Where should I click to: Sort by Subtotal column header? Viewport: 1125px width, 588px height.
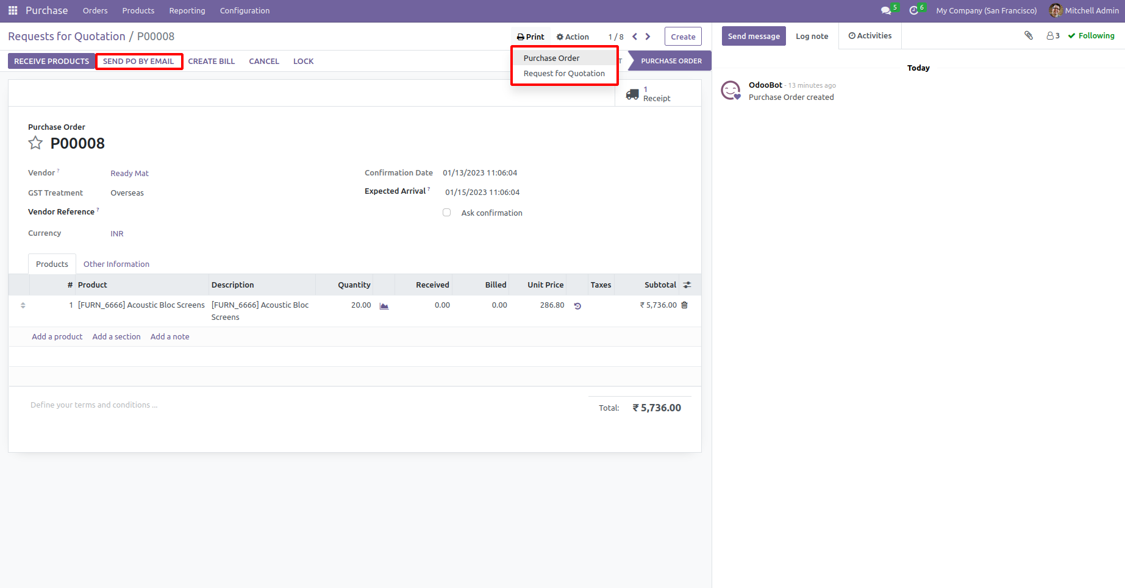click(646, 285)
